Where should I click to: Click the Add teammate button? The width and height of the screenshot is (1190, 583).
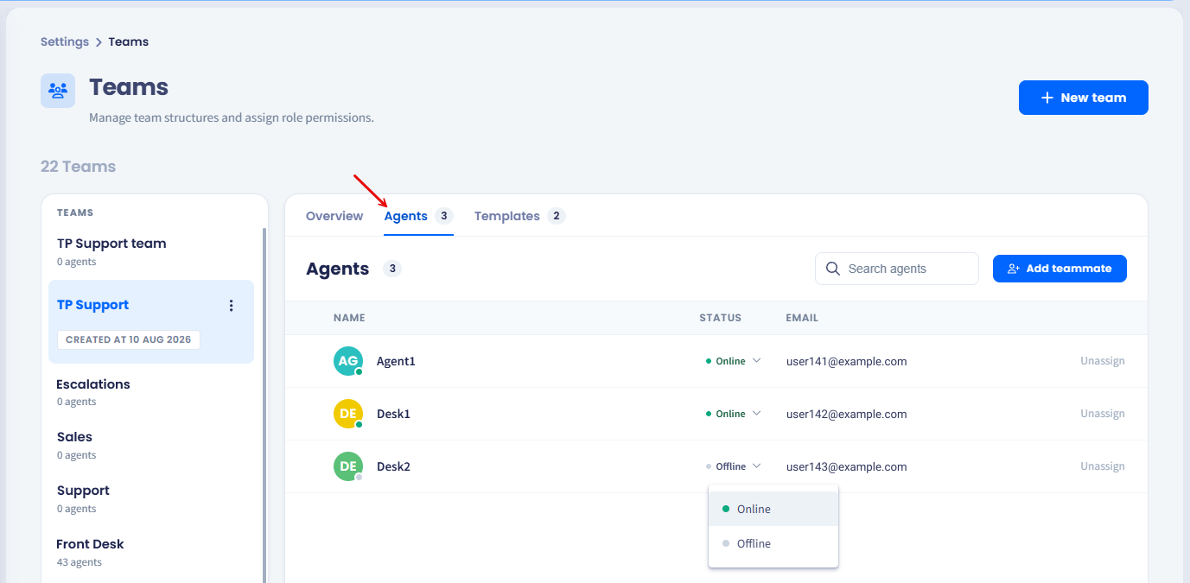[x=1060, y=269]
